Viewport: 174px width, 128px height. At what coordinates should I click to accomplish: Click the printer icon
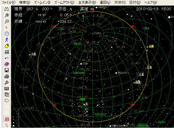tap(7, 76)
